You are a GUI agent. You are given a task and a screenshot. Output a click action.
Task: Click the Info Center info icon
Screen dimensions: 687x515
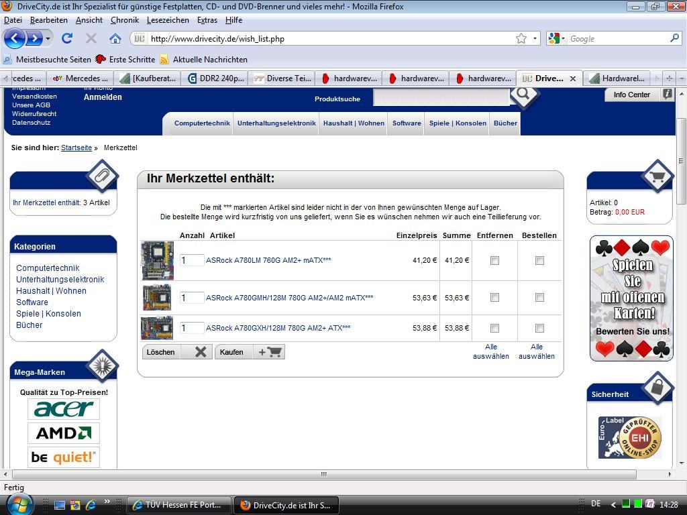667,94
